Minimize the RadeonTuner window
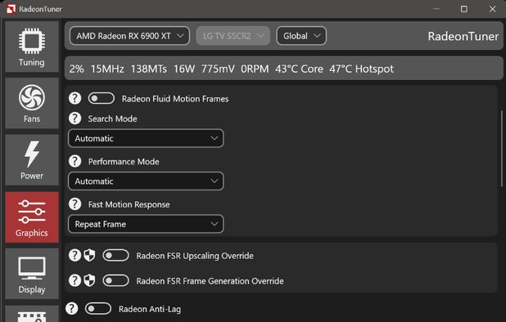The height and width of the screenshot is (322, 506). click(436, 9)
